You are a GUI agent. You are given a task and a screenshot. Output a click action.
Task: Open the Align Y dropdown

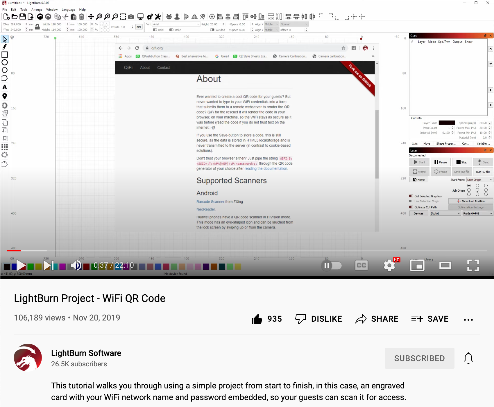coord(271,30)
